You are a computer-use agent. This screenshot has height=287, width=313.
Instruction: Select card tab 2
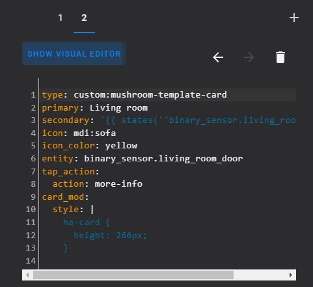tap(84, 18)
